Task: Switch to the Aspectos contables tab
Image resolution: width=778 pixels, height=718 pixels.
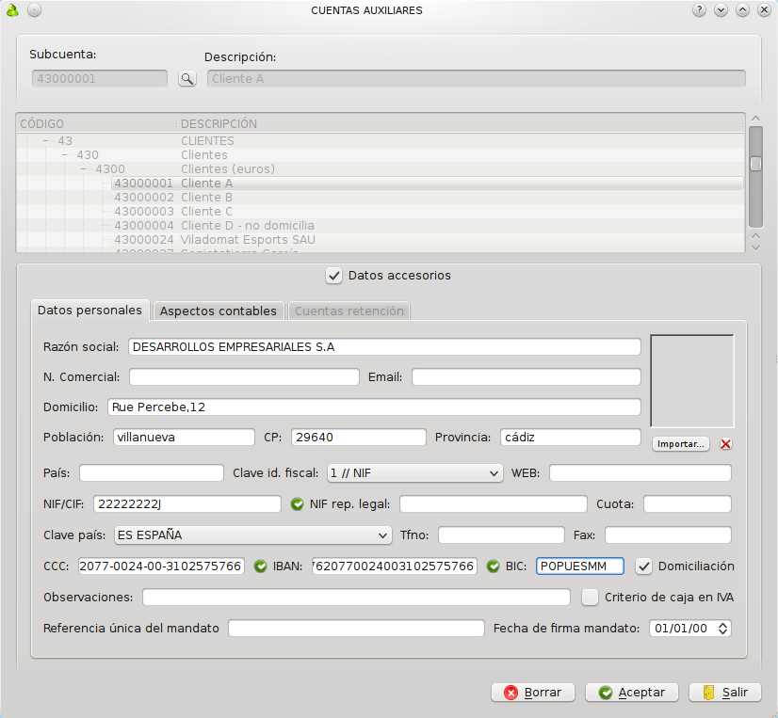Action: tap(219, 311)
